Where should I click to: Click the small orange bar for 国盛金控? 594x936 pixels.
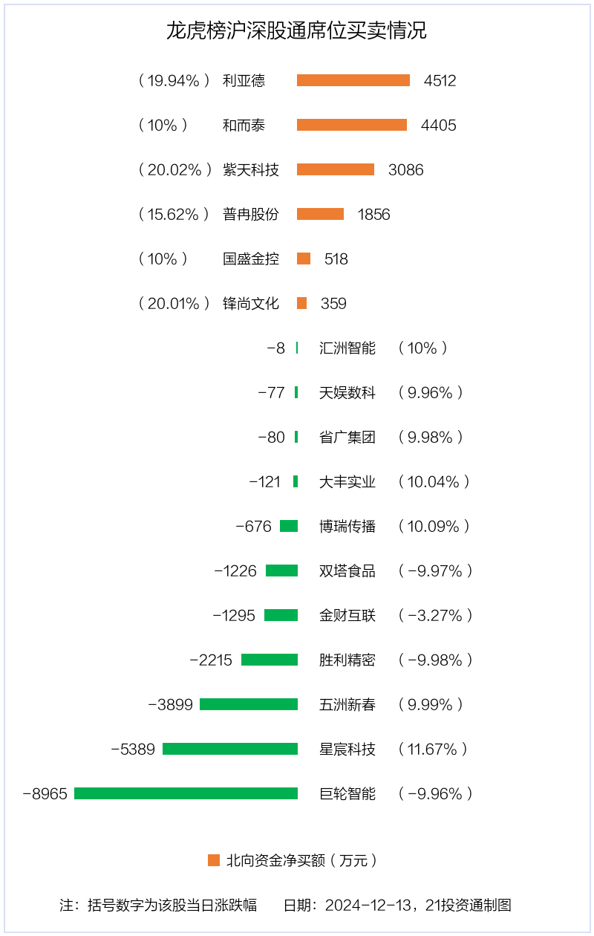click(x=304, y=259)
